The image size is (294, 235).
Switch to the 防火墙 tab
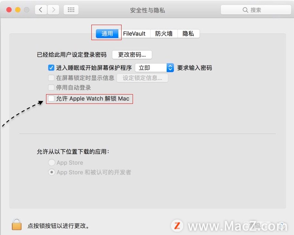164,34
